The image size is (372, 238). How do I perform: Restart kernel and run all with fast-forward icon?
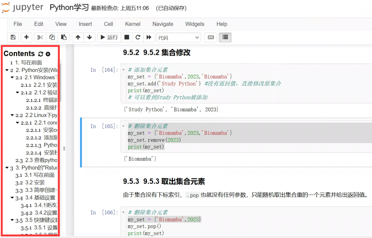click(149, 37)
